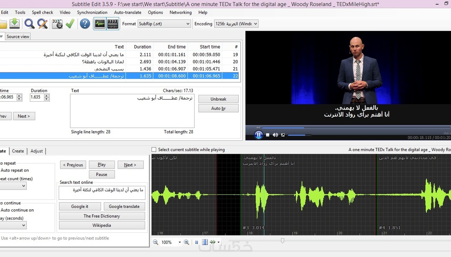Expand the waveform 100% zoom dropdown

point(180,242)
